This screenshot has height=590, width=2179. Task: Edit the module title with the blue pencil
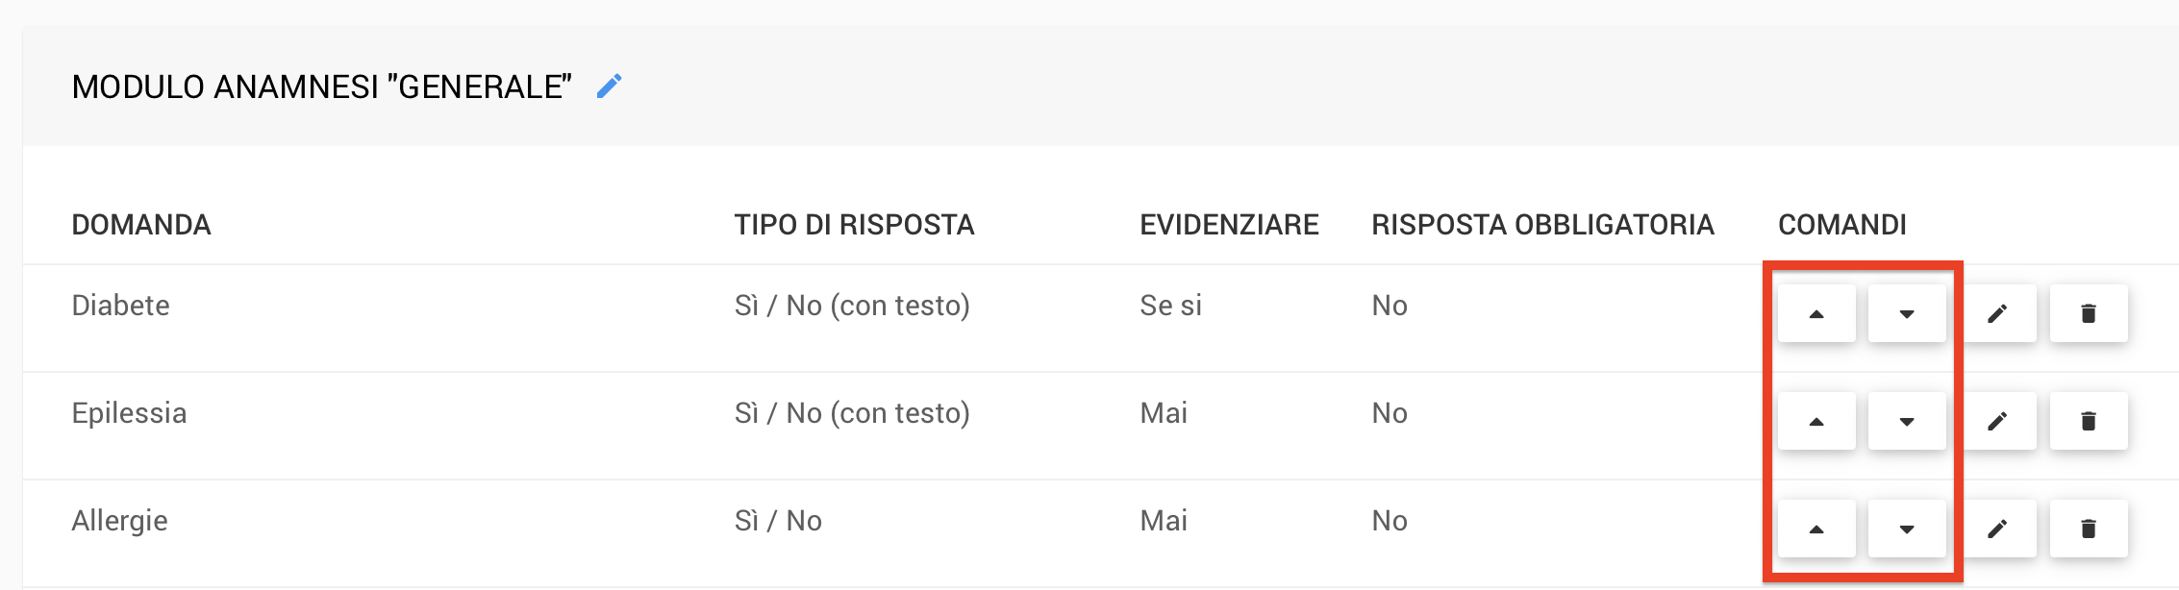pyautogui.click(x=610, y=86)
